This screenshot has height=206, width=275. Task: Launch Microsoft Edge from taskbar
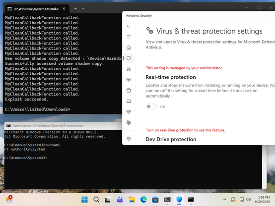coord(143,200)
